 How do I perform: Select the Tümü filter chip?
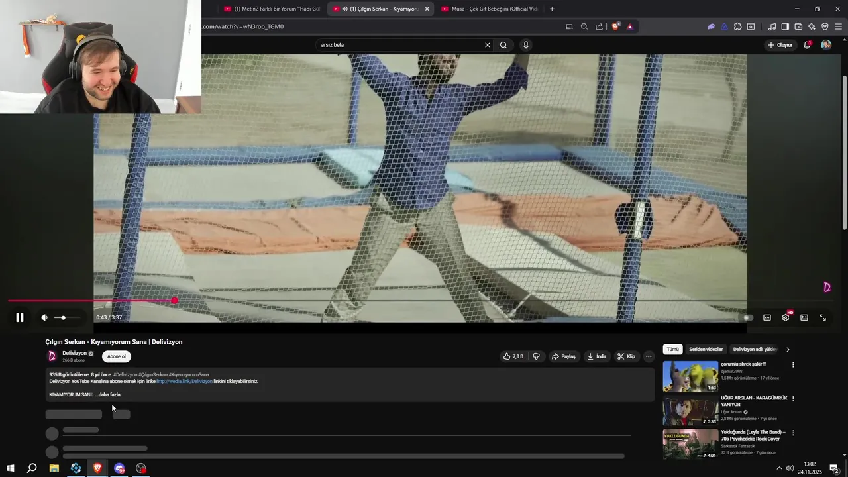672,349
